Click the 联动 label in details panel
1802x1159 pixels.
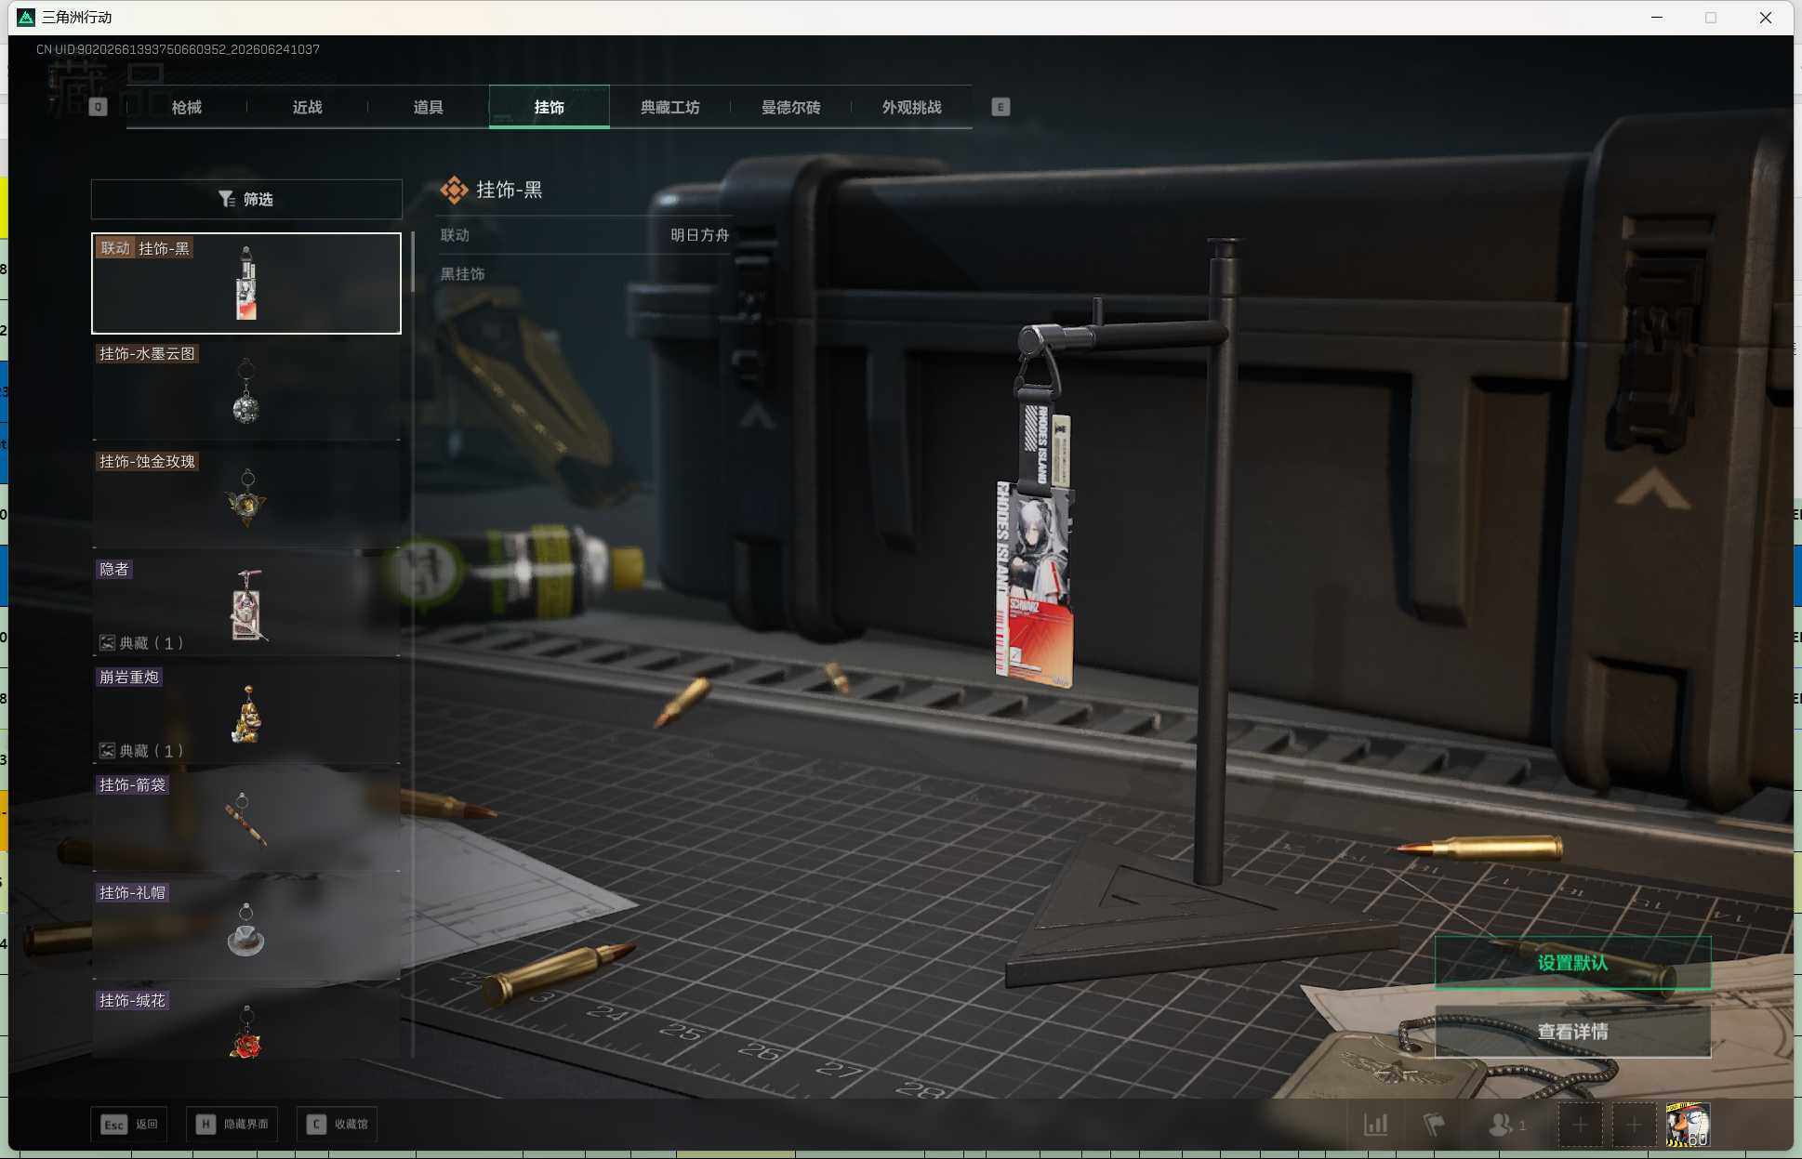[455, 235]
